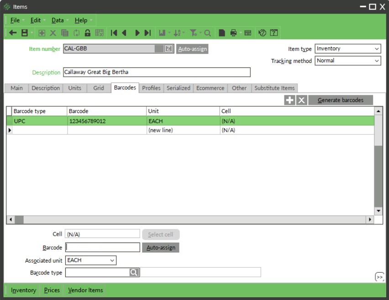The height and width of the screenshot is (300, 389).
Task: Click the grid's scroll right arrow
Action: coord(370,219)
